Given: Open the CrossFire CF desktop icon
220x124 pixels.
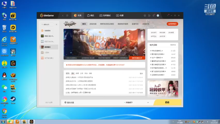Looking at the screenshot, I should click(13, 77).
